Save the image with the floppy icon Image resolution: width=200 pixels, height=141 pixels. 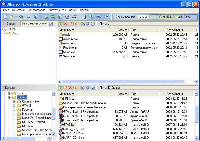click(x=29, y=17)
